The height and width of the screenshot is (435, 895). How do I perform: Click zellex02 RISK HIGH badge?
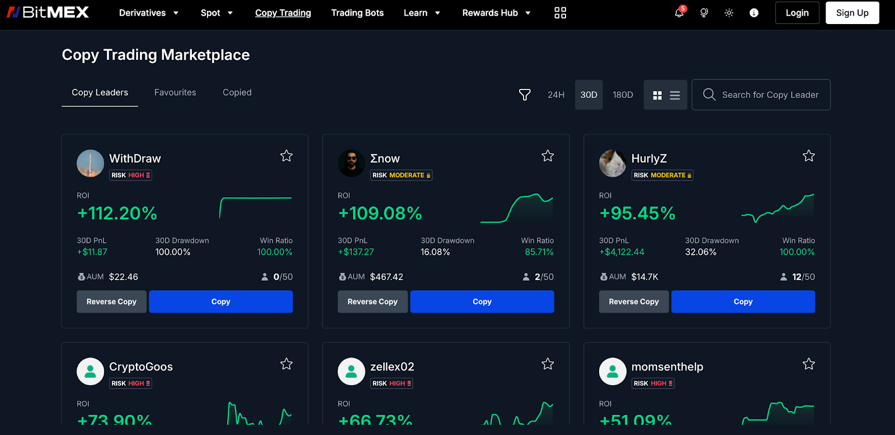tap(392, 384)
